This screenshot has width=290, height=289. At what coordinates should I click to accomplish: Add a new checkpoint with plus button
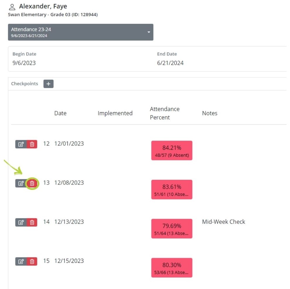tap(48, 84)
